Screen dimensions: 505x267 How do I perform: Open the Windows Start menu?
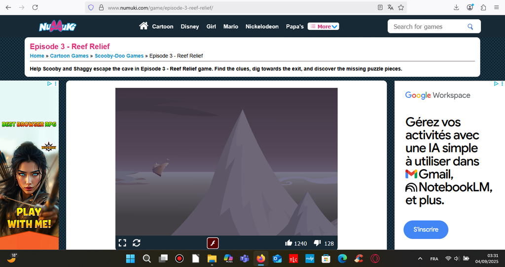(130, 258)
